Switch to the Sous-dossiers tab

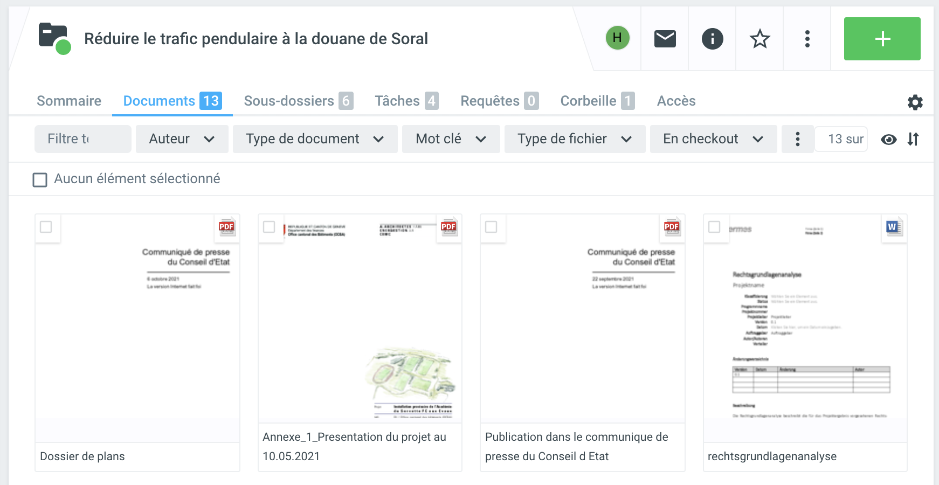(298, 101)
